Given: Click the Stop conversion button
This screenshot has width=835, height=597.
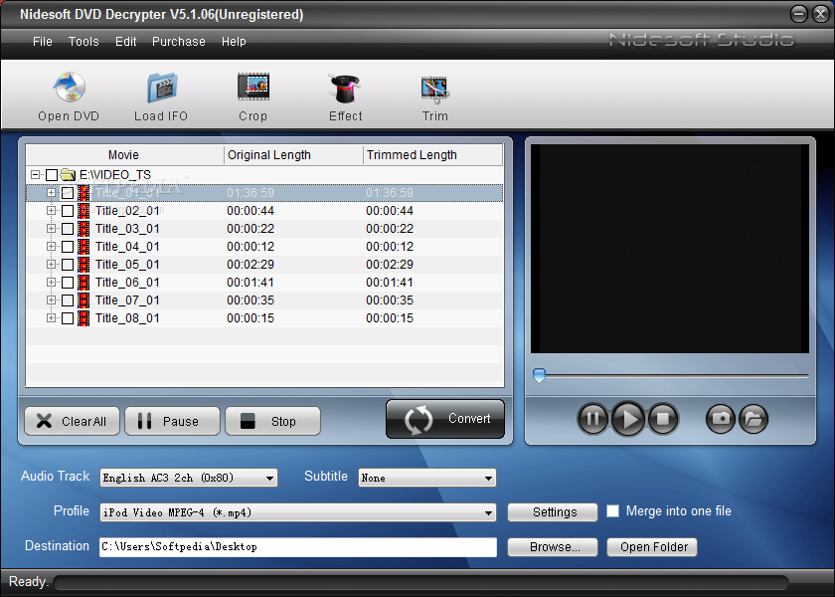Looking at the screenshot, I should 272,421.
